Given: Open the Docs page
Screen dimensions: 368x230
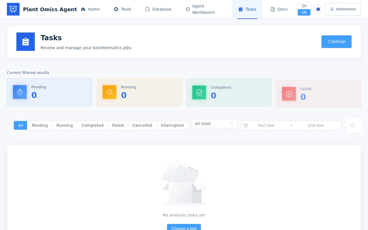Looking at the screenshot, I should [x=279, y=9].
